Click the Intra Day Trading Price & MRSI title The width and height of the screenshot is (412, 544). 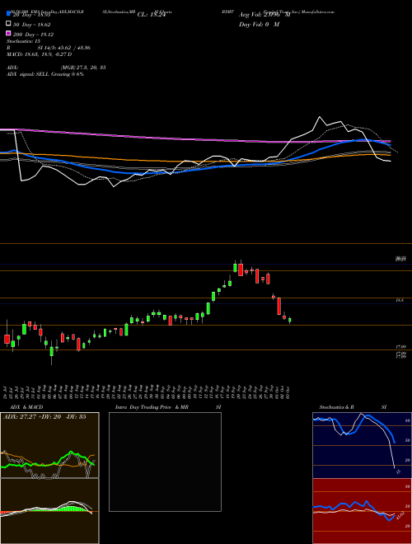click(x=168, y=407)
